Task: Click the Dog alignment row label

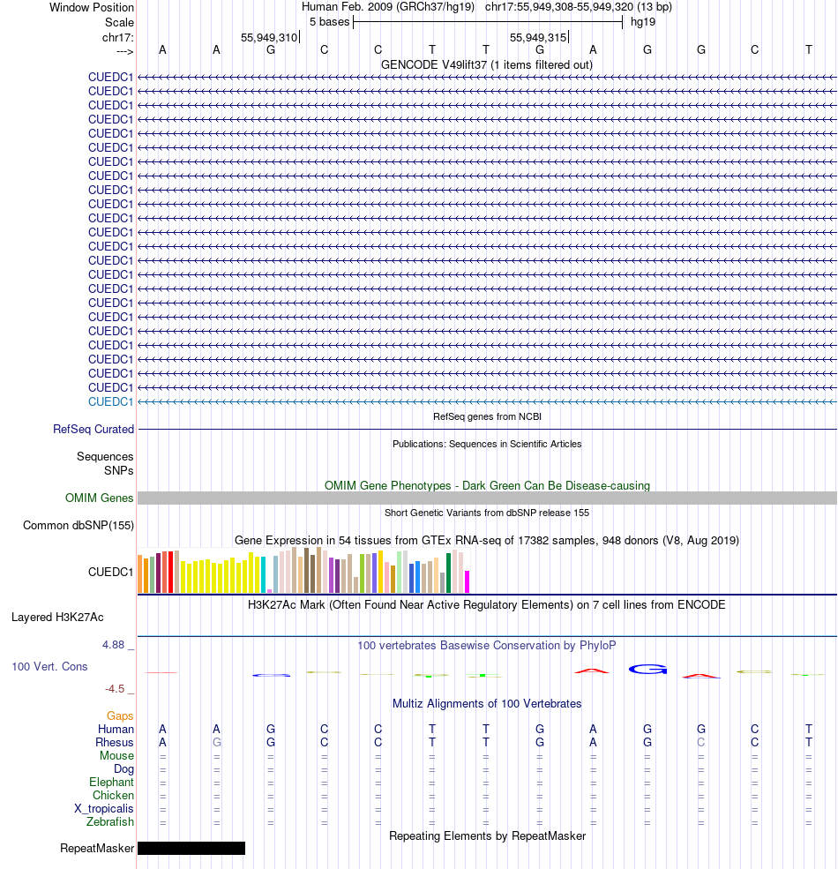Action: coord(124,769)
